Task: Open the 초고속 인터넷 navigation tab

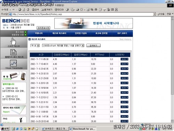Action: [101, 33]
